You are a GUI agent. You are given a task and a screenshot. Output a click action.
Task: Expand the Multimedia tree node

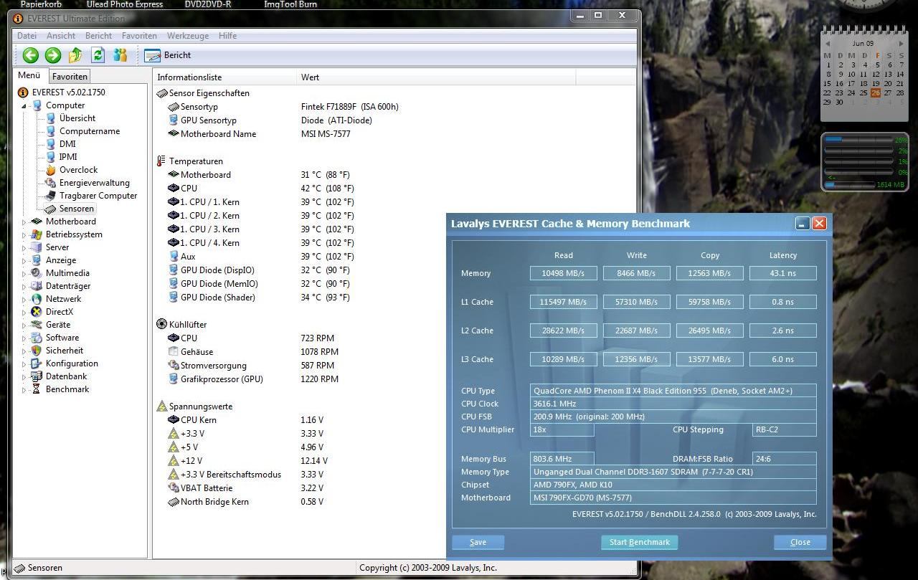pos(24,274)
